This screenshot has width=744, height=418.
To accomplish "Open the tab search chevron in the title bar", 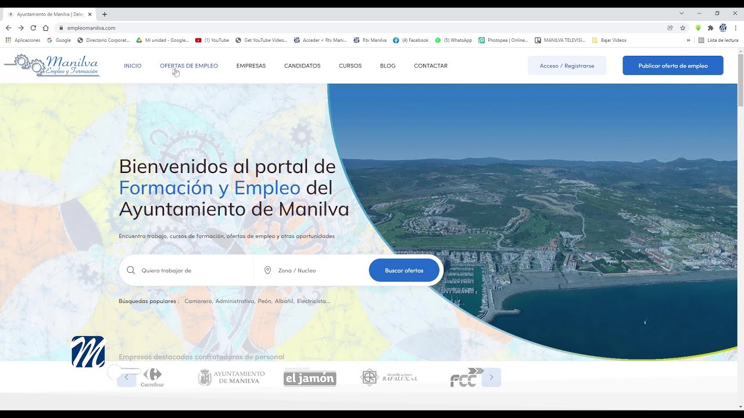I will (x=681, y=13).
